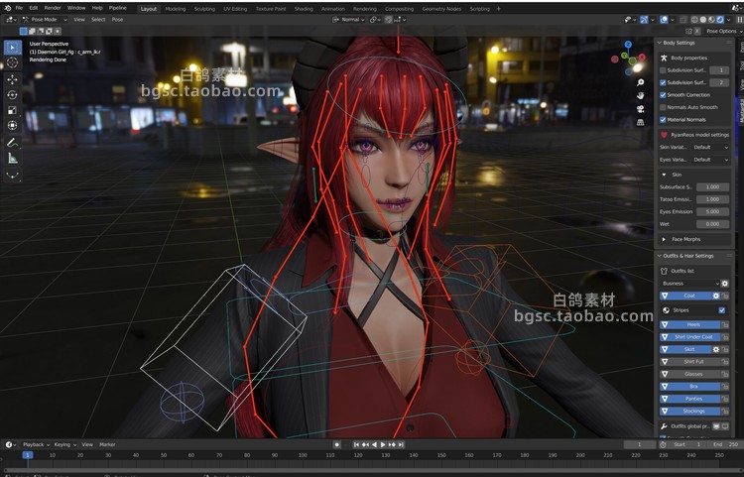Toggle camera view icon
The image size is (744, 477).
click(640, 109)
